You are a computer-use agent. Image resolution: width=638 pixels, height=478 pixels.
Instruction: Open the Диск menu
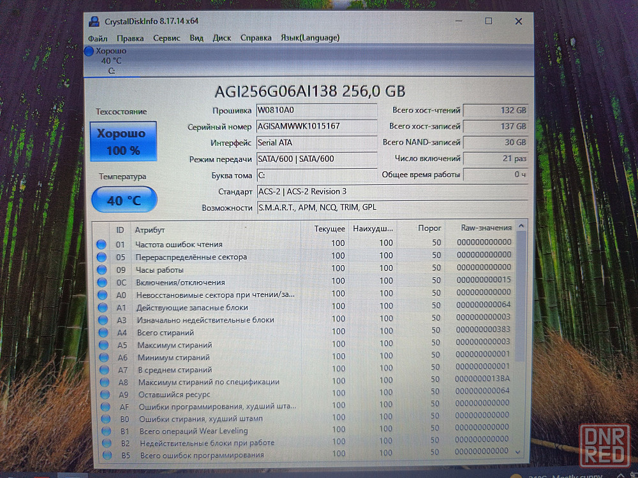(x=222, y=38)
